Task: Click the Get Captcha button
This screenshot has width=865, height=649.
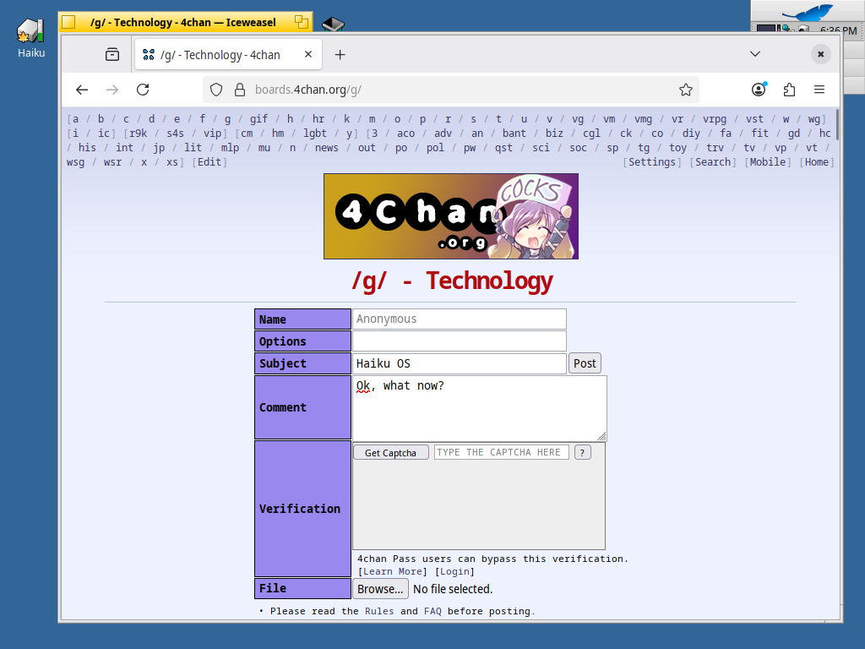Action: coord(390,453)
